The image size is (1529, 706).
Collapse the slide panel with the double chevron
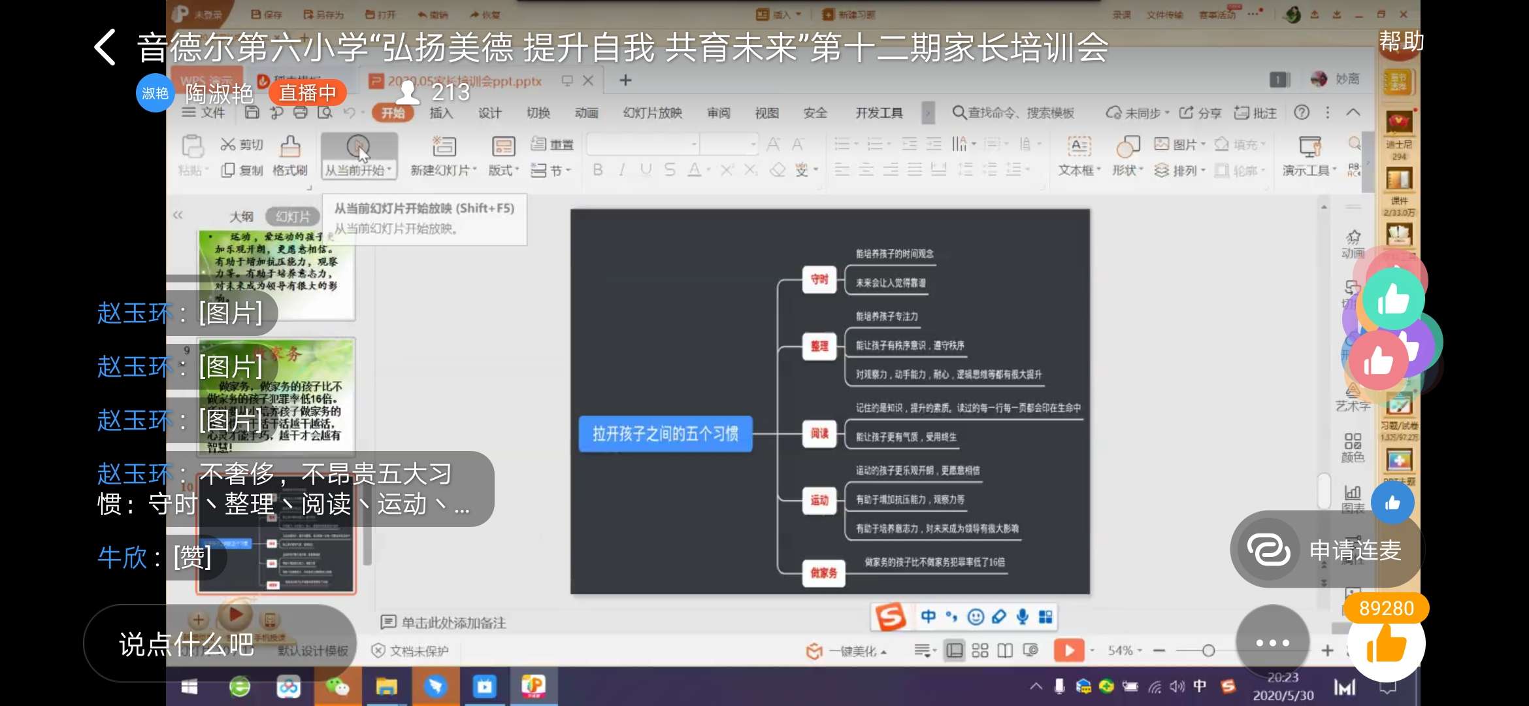point(178,215)
